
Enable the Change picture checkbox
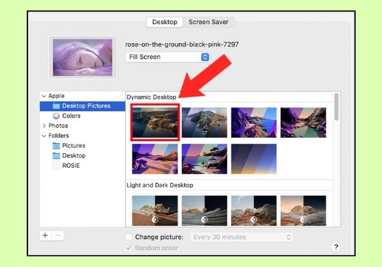[x=129, y=237]
